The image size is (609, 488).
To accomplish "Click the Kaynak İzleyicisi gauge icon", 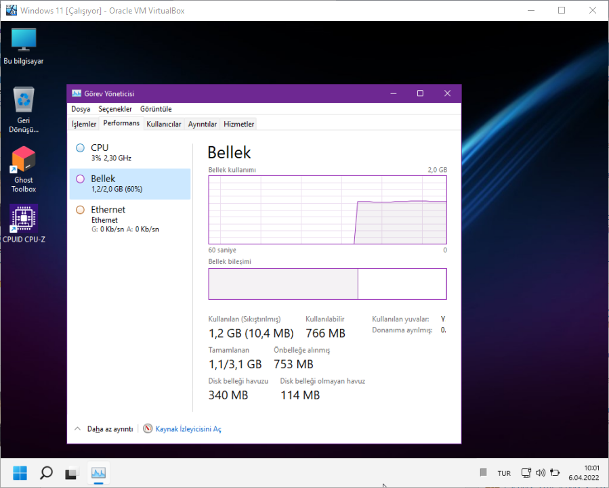I will 148,428.
